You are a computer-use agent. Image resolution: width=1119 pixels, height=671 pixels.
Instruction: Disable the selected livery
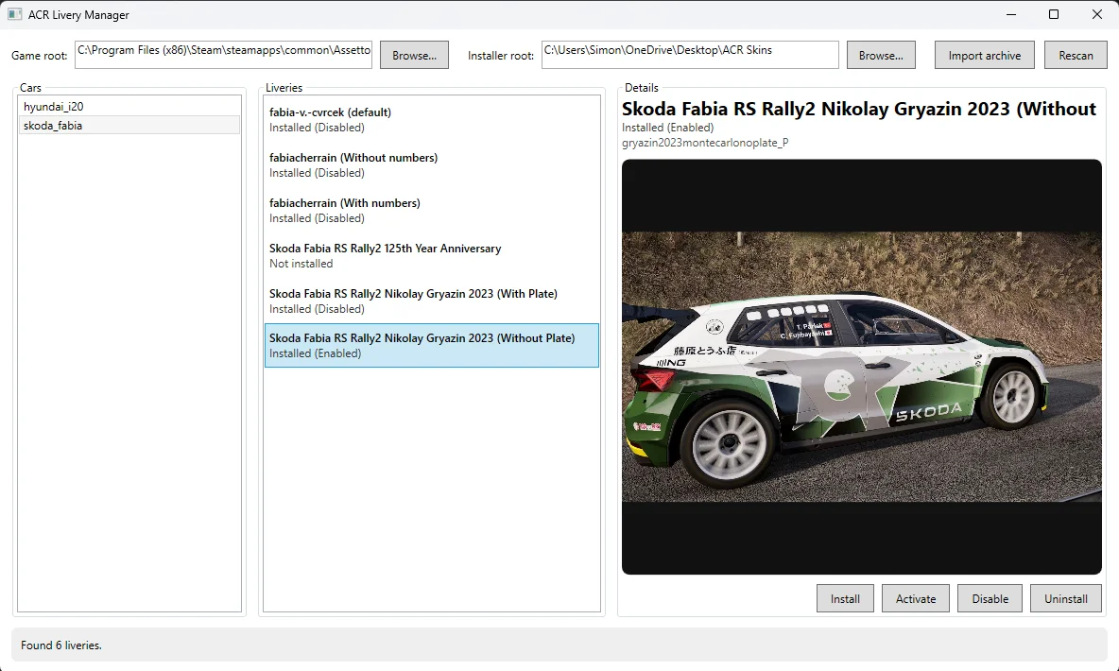tap(990, 598)
